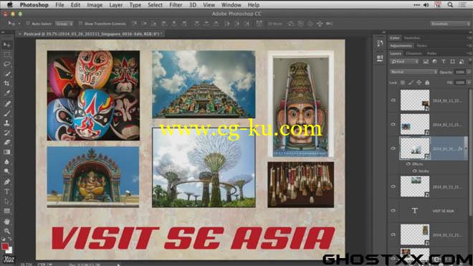Select the Hand tool
473x266 pixels.
coord(6,222)
